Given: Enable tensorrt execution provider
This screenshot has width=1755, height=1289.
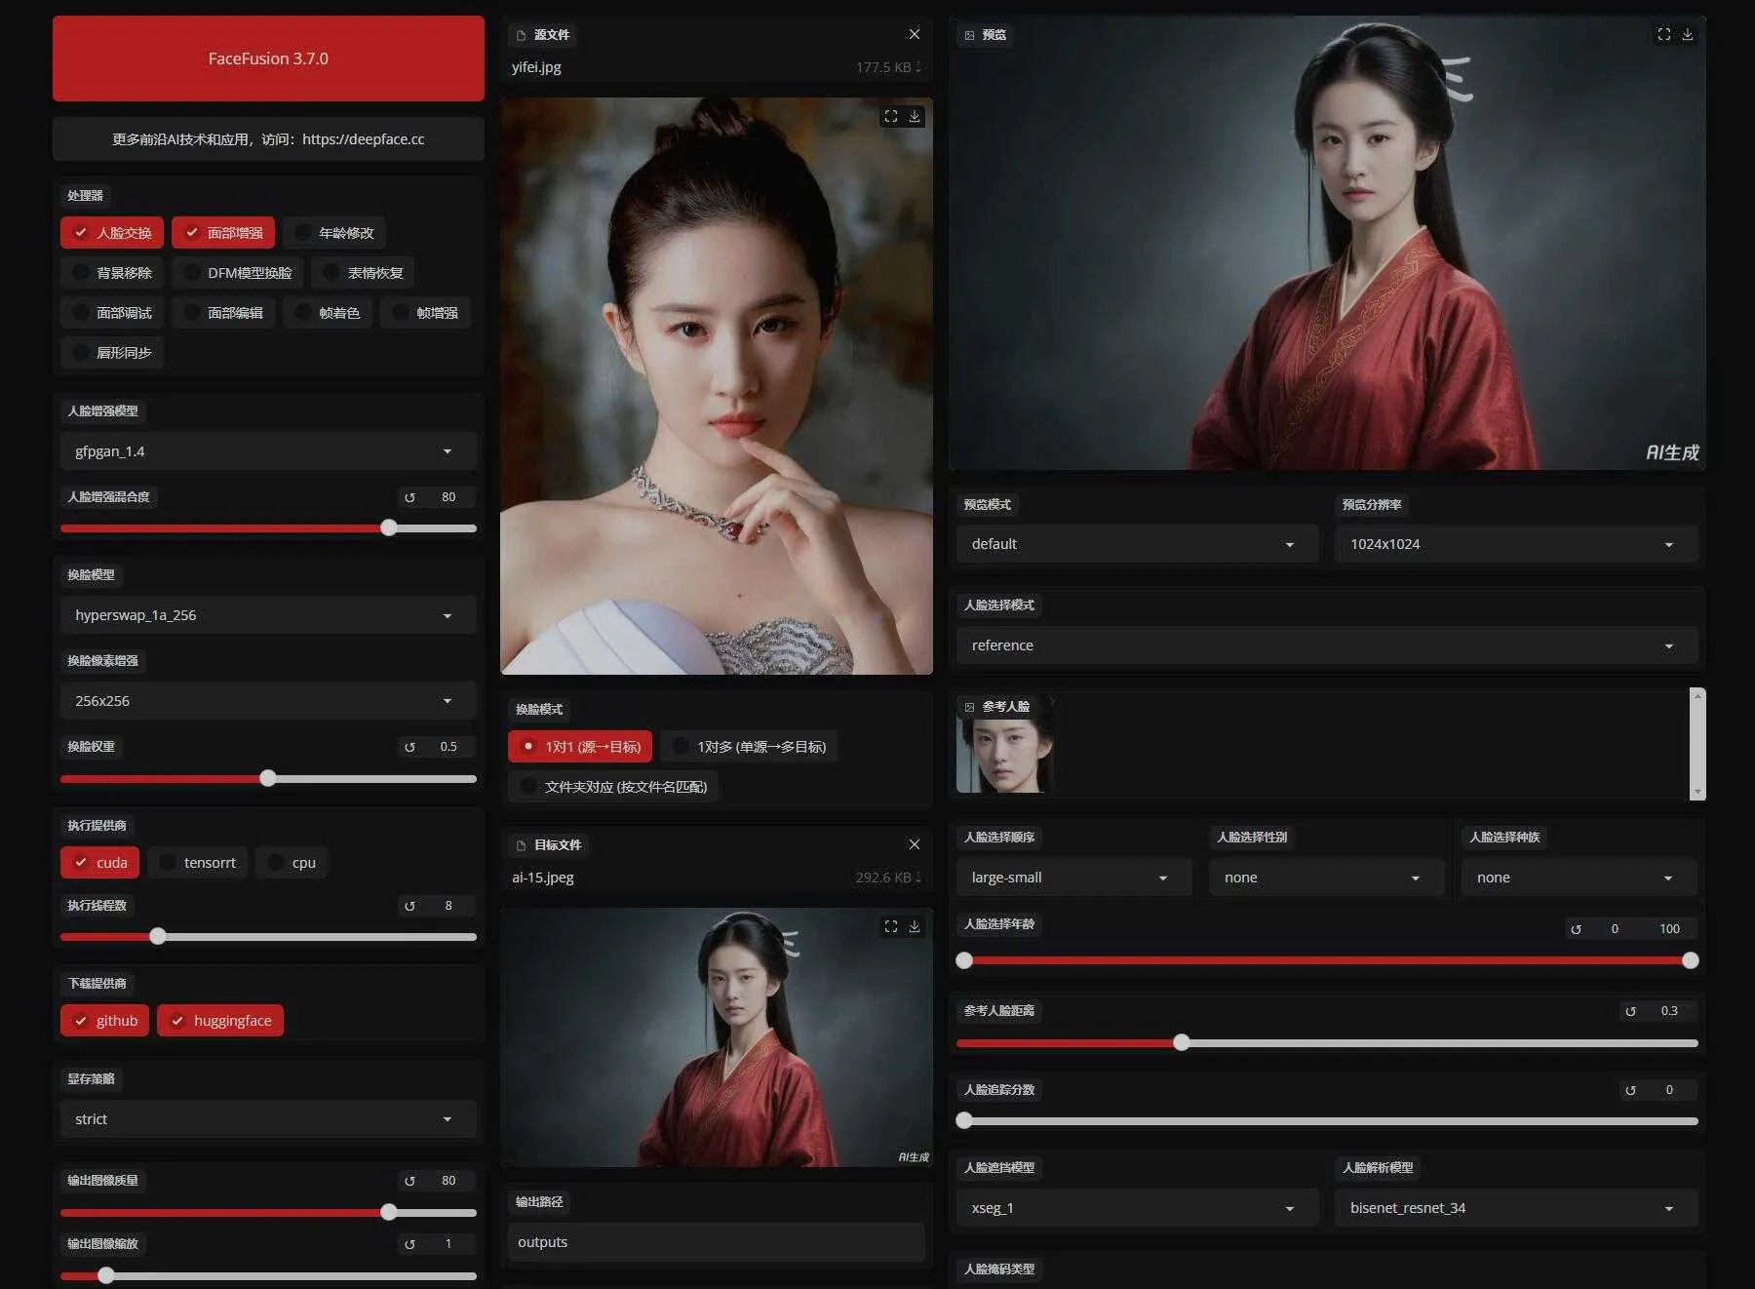Looking at the screenshot, I should 198,863.
